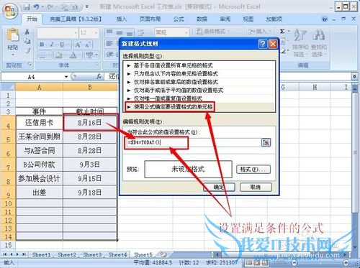Open the 加载项 (Add-ins) ribbon tab
Image resolution: width=360 pixels, height=268 pixels.
tap(274, 19)
